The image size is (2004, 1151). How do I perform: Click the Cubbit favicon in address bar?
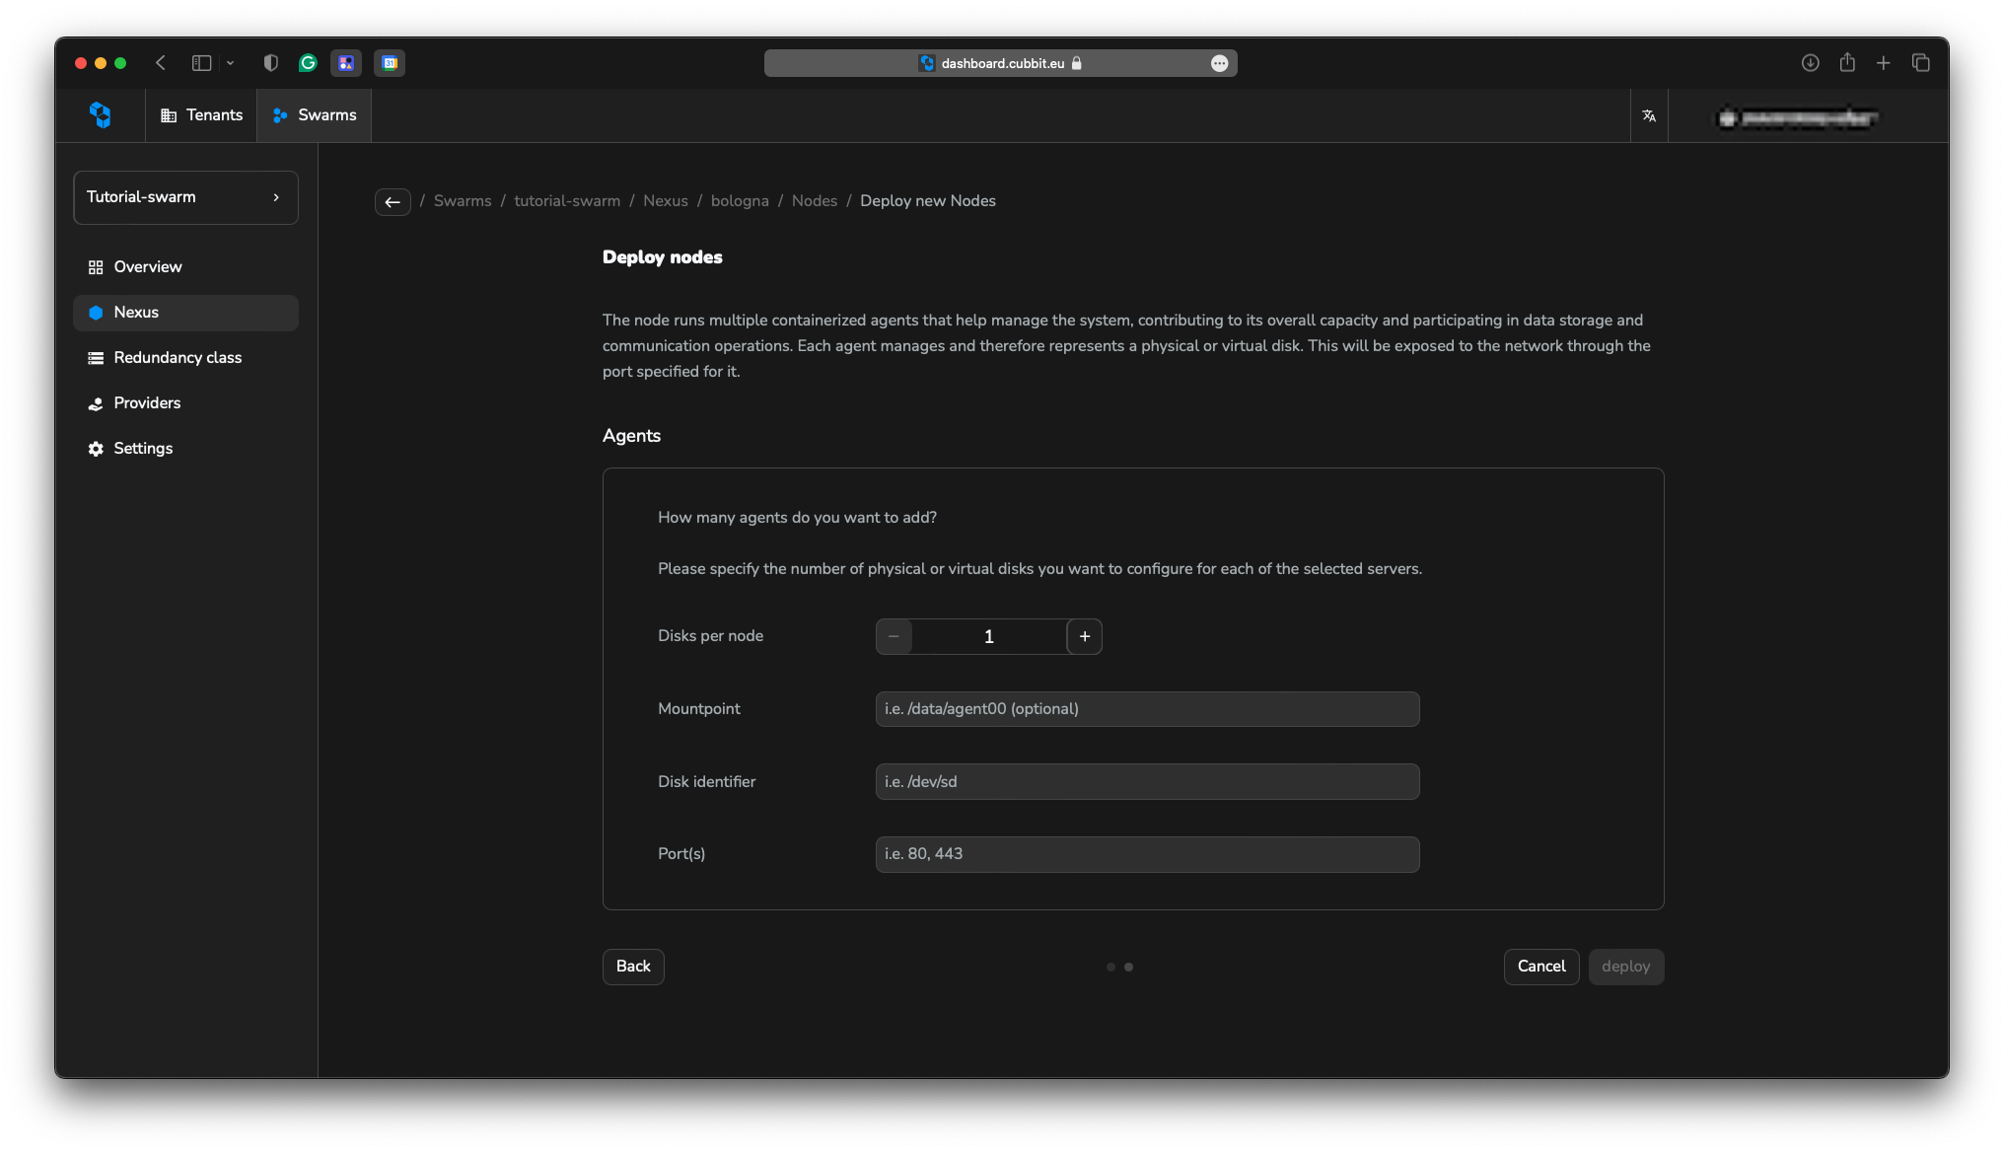[926, 63]
